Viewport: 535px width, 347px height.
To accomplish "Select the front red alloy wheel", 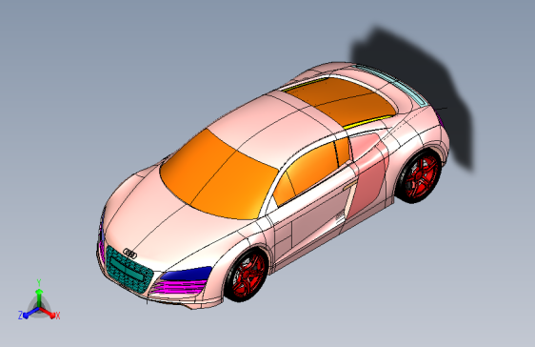I will pos(247,276).
